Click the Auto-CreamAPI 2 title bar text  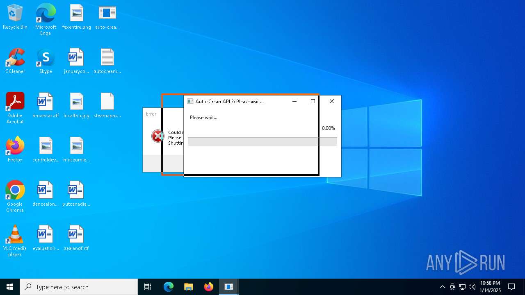(x=230, y=101)
